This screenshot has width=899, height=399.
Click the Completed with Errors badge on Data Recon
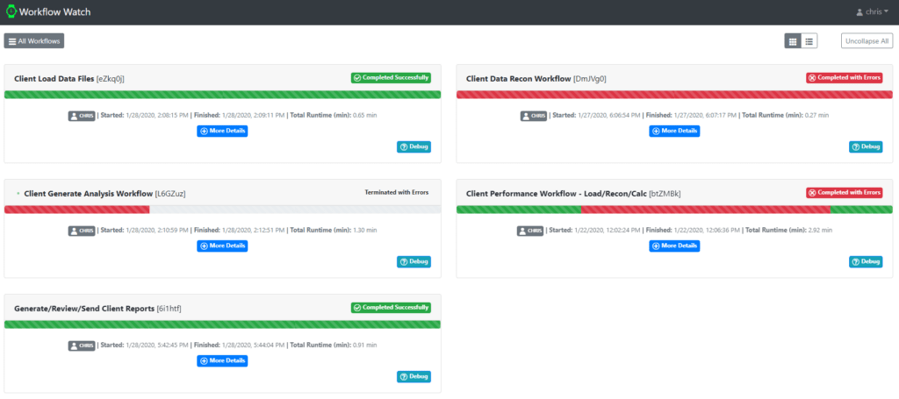(844, 78)
